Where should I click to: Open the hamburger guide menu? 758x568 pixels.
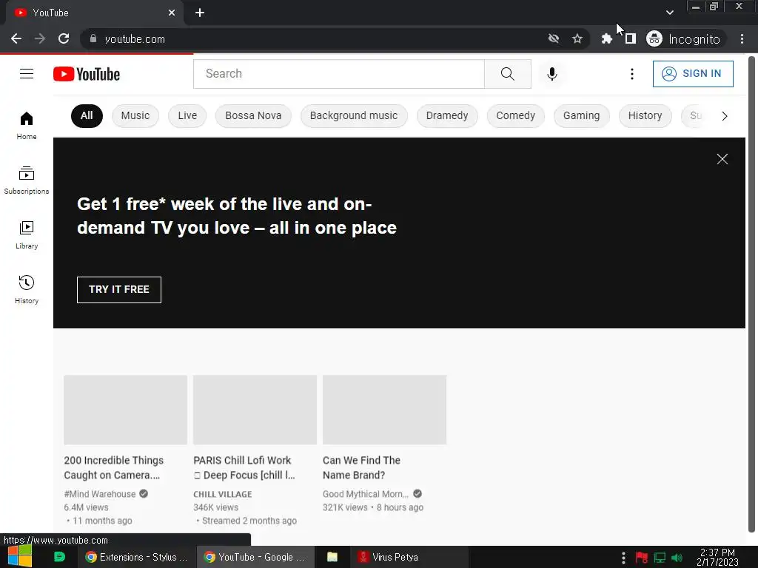point(27,73)
